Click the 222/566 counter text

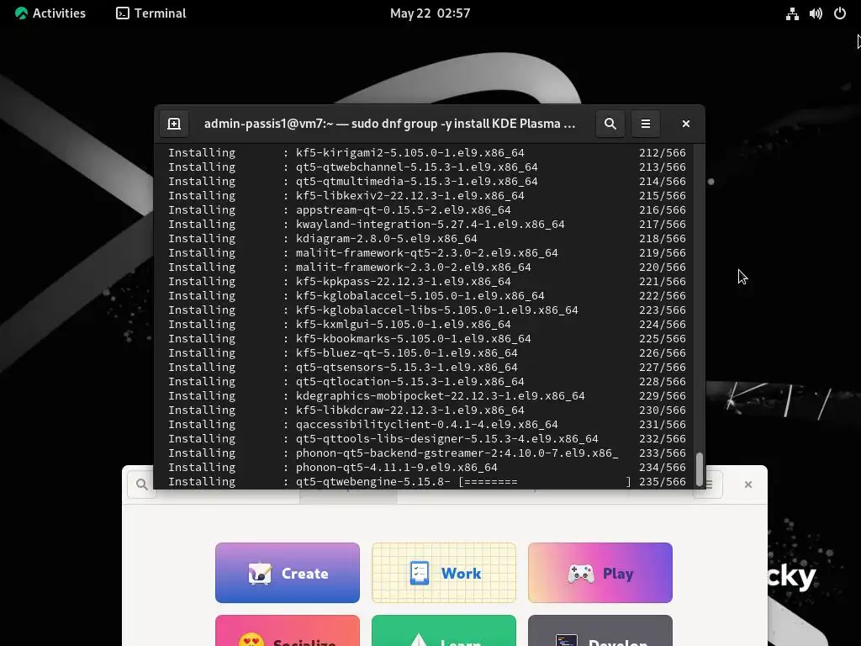pyautogui.click(x=663, y=295)
